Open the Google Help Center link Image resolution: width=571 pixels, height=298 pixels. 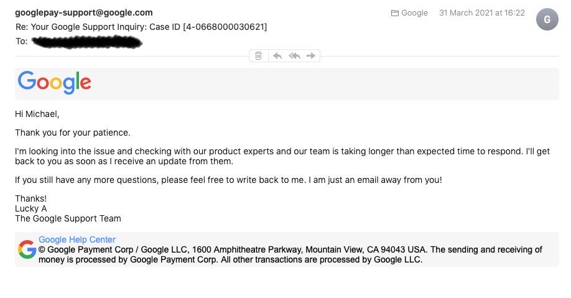77,240
